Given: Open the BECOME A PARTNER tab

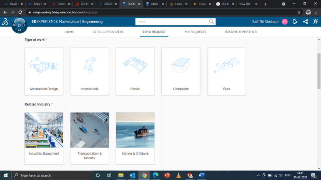Looking at the screenshot, I should pyautogui.click(x=241, y=32).
